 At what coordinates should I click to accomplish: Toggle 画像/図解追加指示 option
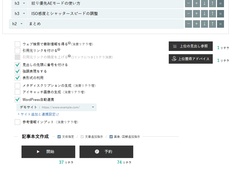[x=111, y=137]
